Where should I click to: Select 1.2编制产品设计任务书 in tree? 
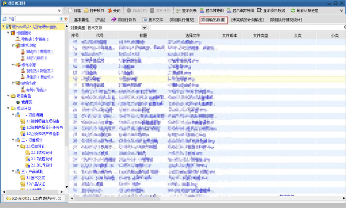(x=45, y=127)
